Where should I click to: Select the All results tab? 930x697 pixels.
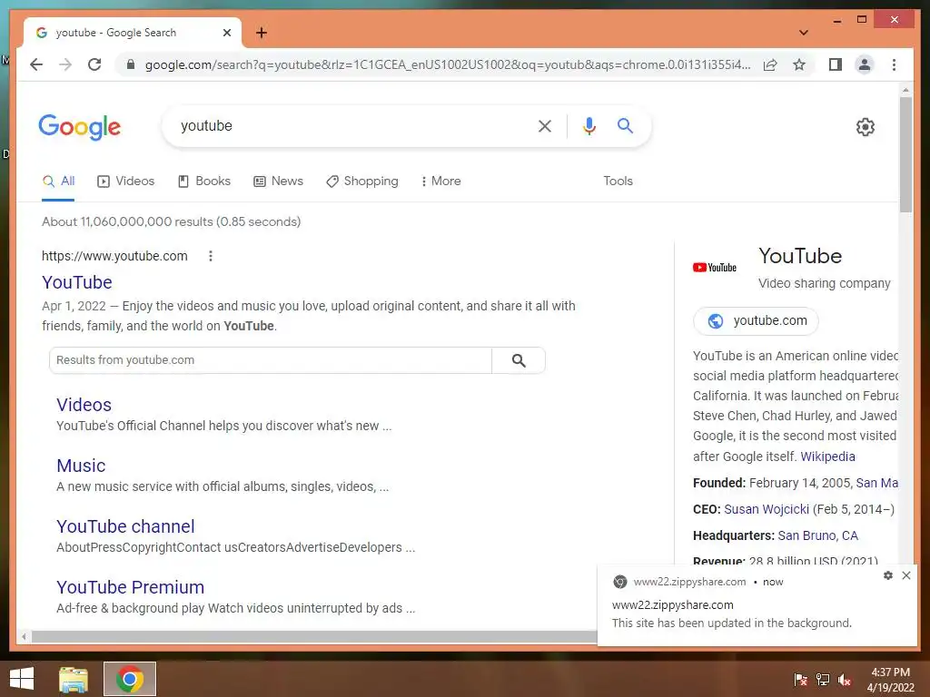click(x=59, y=182)
